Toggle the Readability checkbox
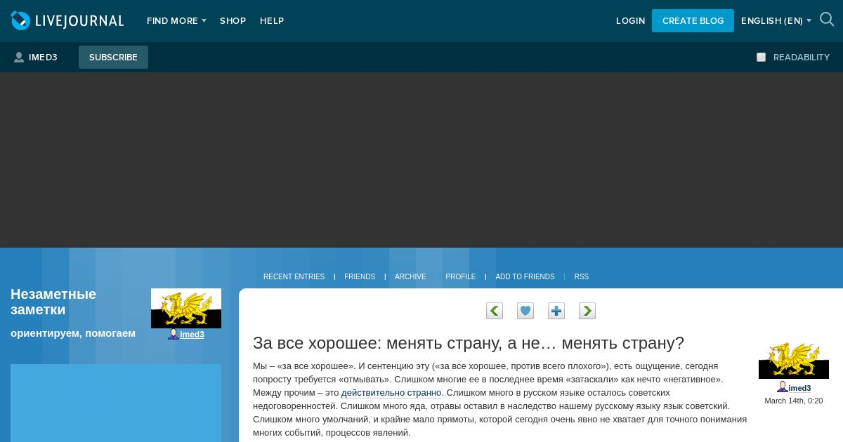The image size is (843, 442). click(761, 58)
